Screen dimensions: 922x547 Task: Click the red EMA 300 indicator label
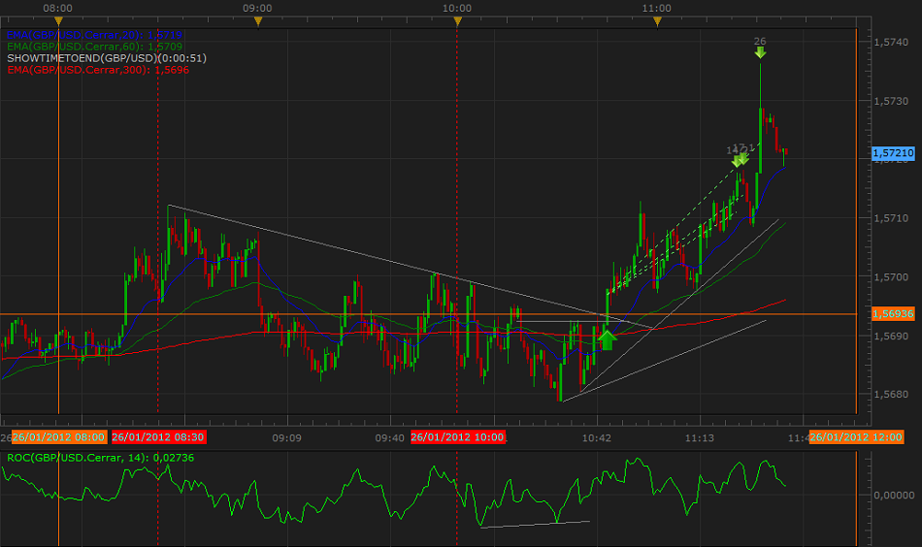(x=96, y=70)
